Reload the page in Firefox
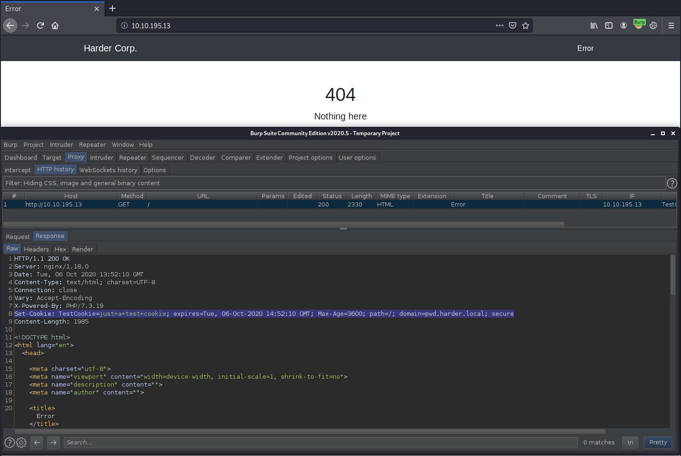The height and width of the screenshot is (456, 681). 40,25
